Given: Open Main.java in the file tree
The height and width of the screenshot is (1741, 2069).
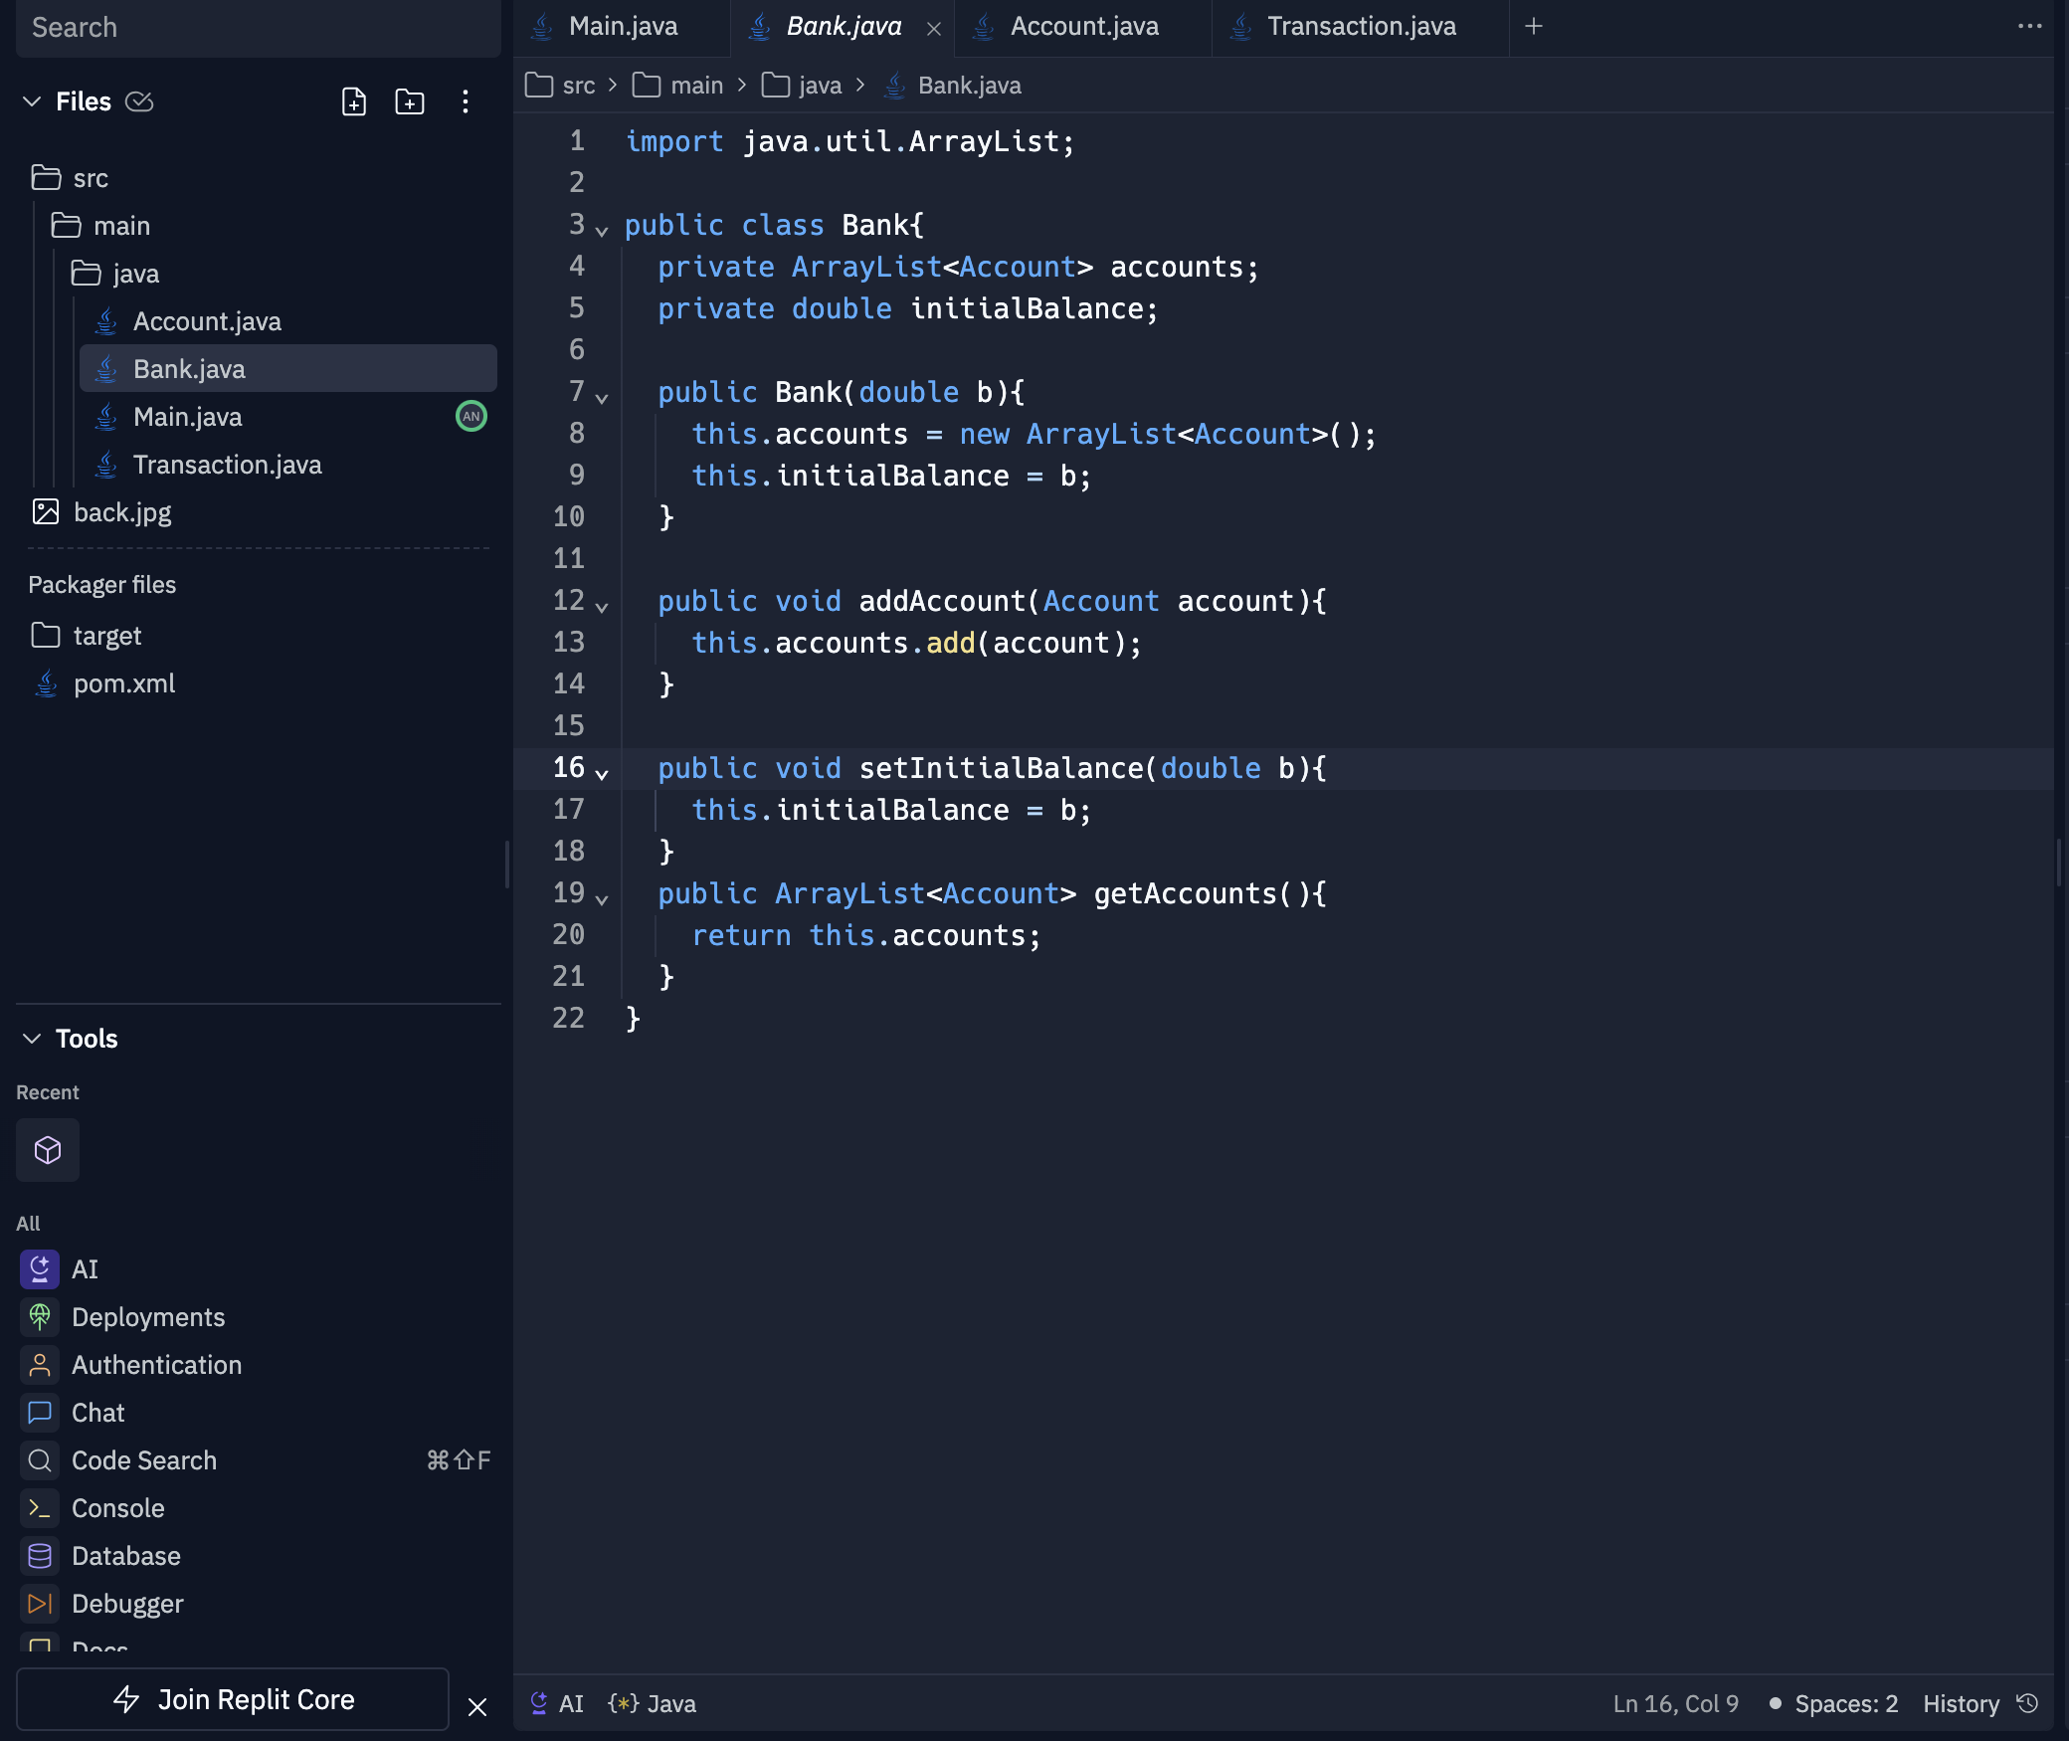Looking at the screenshot, I should coord(187,417).
